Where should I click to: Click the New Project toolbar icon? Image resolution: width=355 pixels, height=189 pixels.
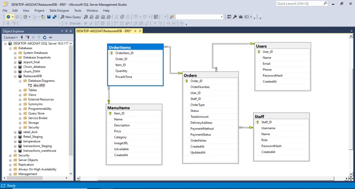click(25, 17)
